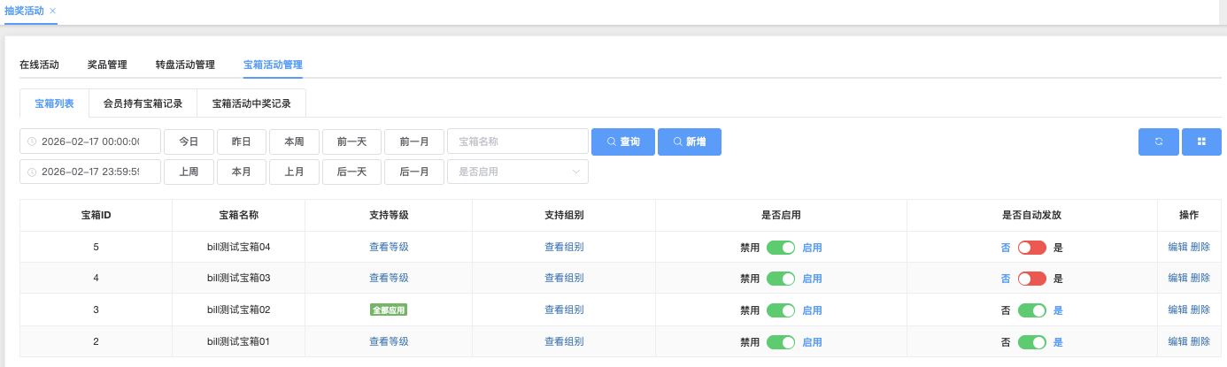Open the 是否启用 dropdown filter
This screenshot has height=367, width=1227.
click(x=518, y=172)
